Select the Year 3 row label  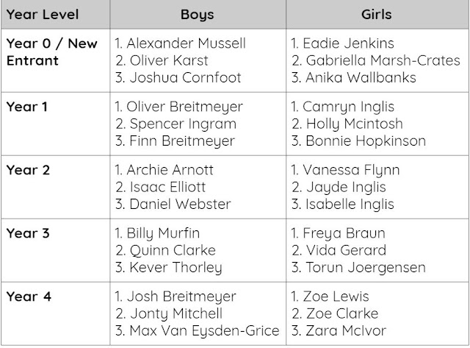27,233
